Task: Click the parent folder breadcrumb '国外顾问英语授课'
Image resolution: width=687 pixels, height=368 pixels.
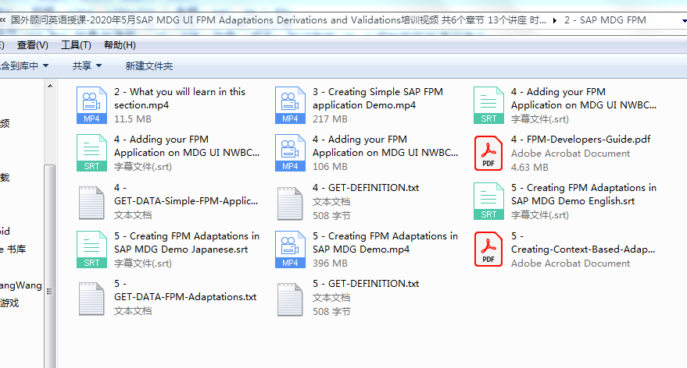Action: (x=278, y=20)
